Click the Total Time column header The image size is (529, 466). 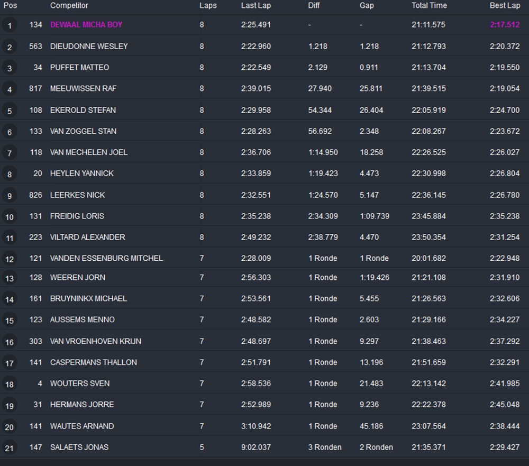click(429, 5)
